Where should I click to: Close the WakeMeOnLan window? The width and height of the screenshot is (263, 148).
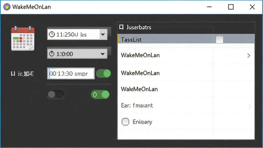point(252,7)
